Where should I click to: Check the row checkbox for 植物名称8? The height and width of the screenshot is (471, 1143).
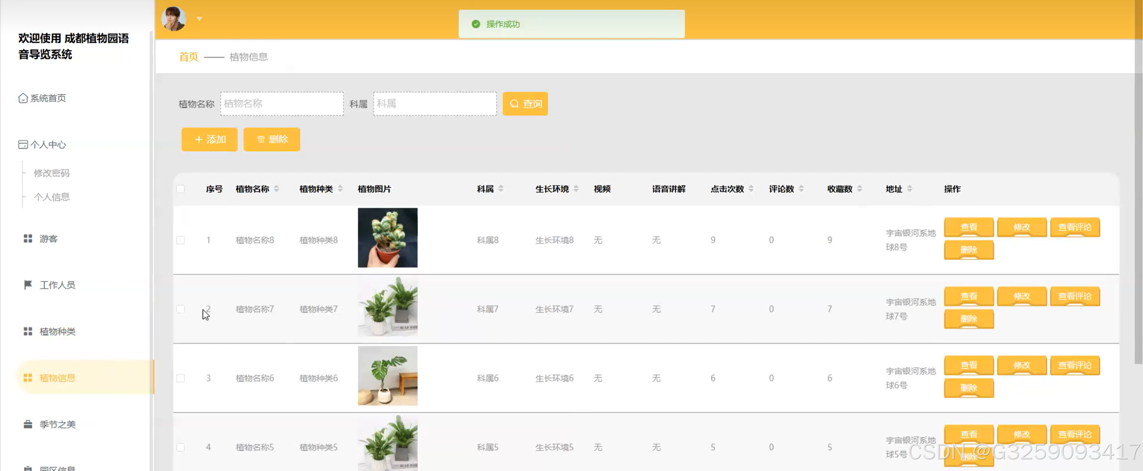point(181,240)
